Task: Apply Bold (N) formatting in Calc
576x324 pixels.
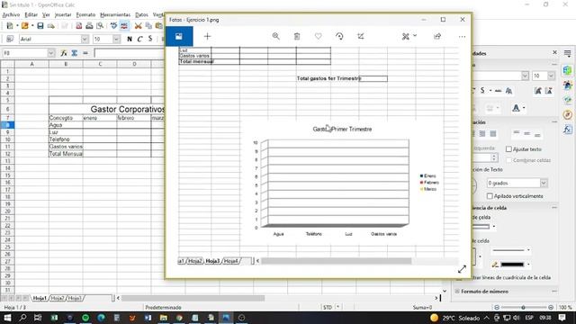Action: pos(130,39)
